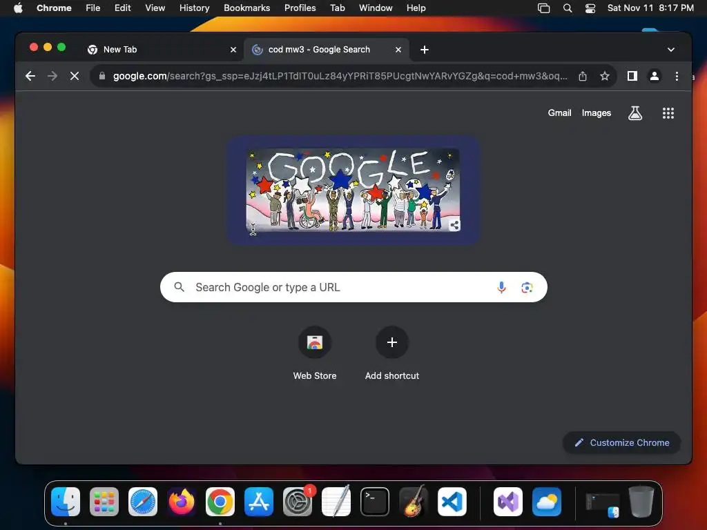Share this page using the share icon

pos(583,76)
